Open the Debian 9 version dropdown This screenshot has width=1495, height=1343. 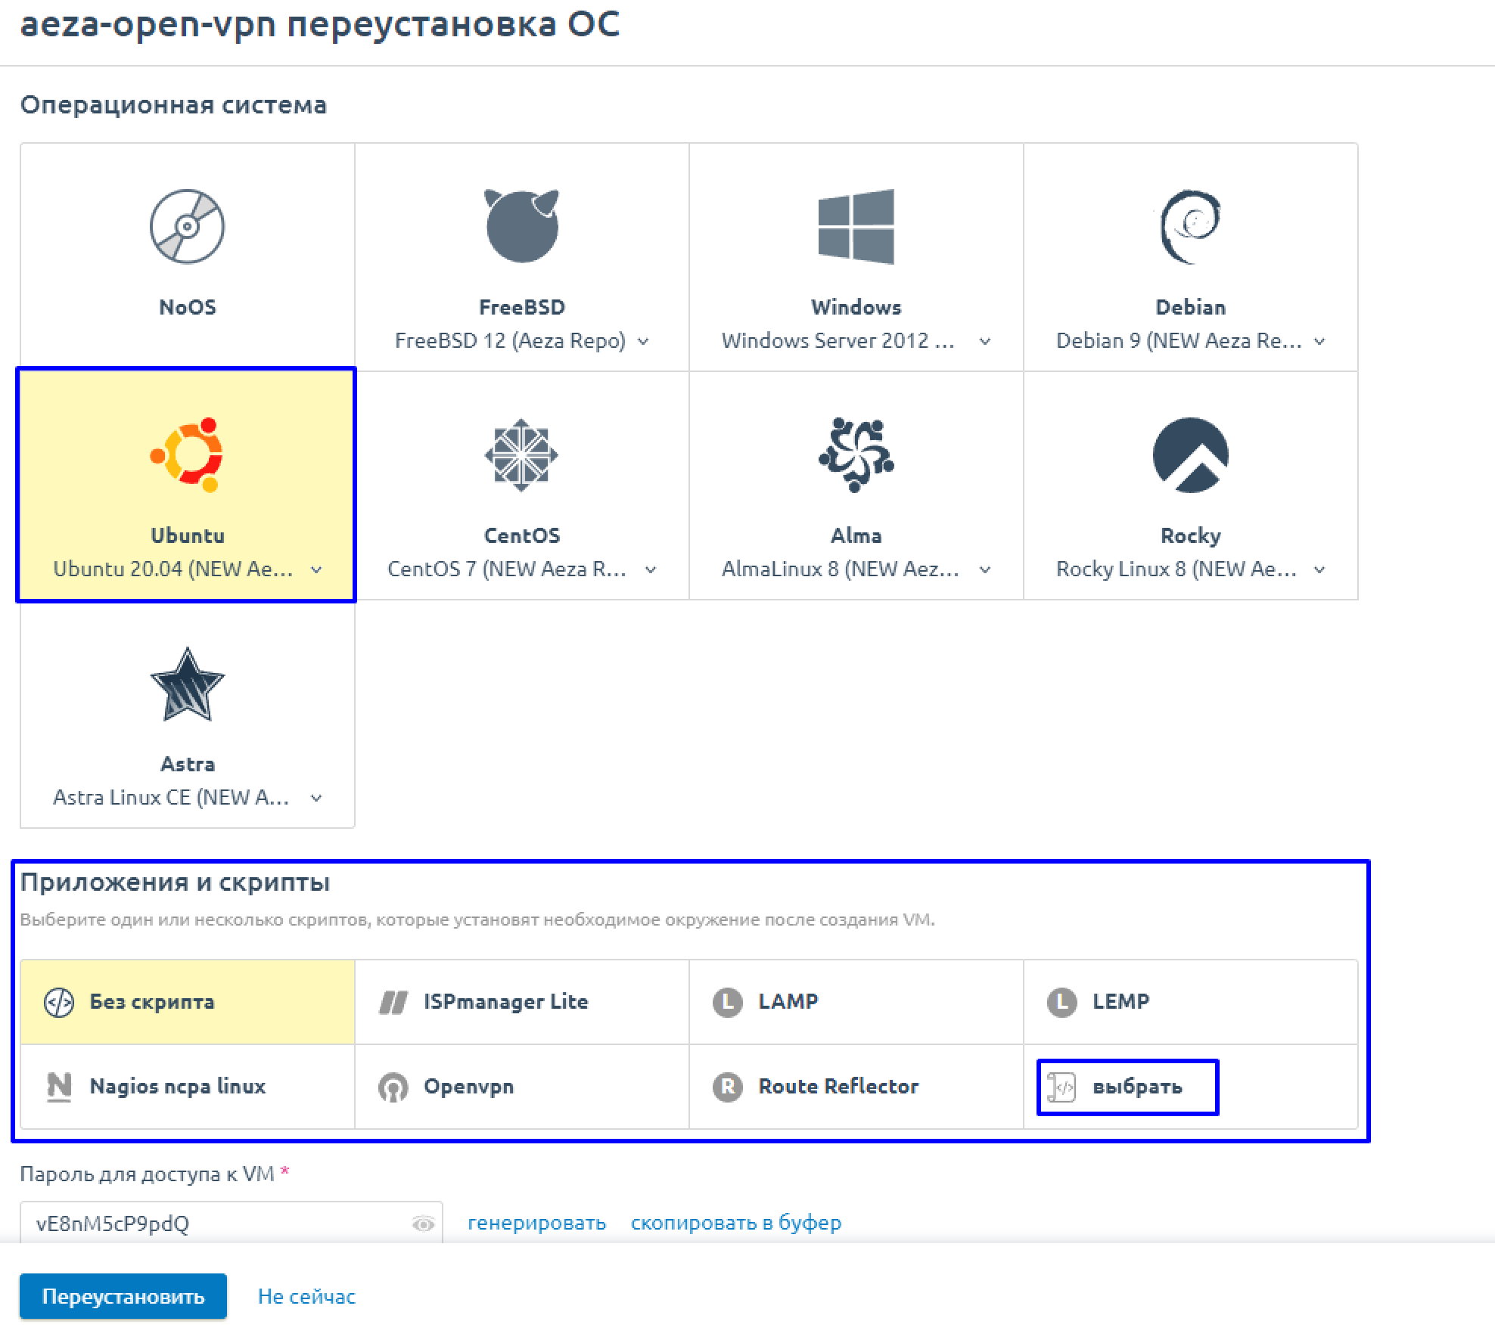click(x=1319, y=341)
